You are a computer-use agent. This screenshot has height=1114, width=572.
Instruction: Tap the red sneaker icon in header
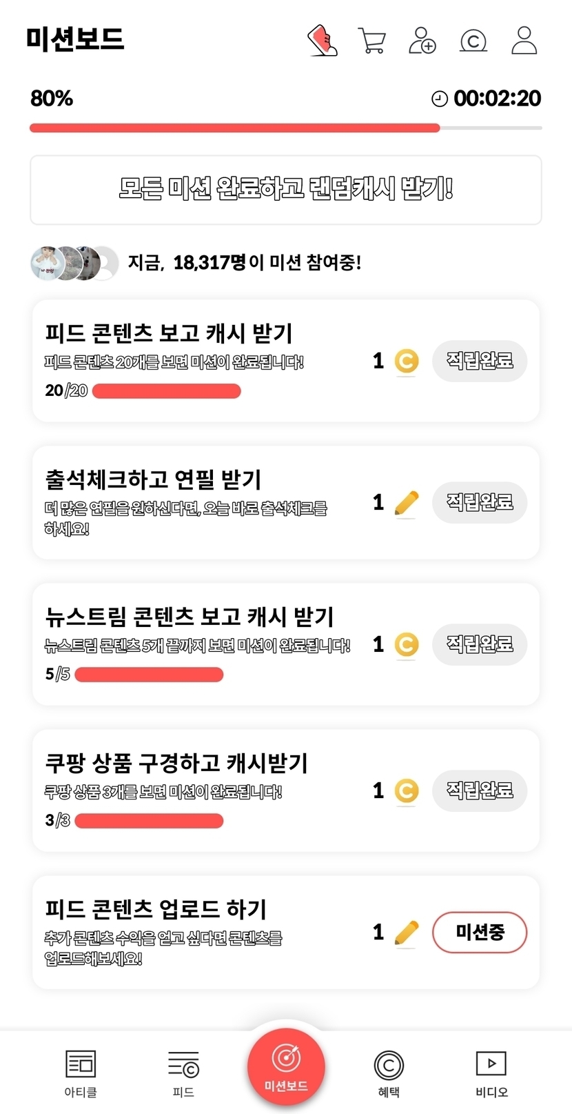tap(323, 40)
